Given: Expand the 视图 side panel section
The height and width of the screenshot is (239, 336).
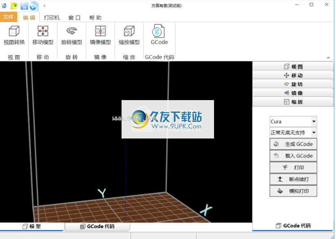Looking at the screenshot, I should 293,67.
